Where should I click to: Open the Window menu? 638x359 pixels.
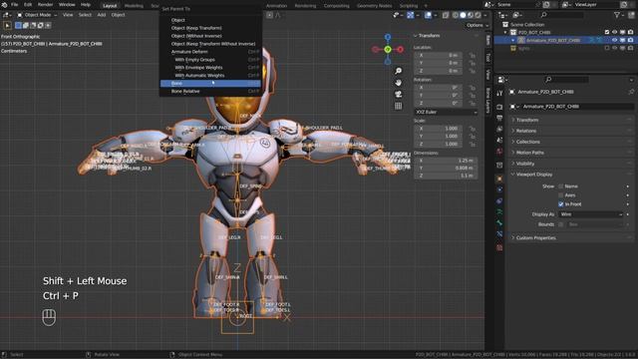(67, 5)
